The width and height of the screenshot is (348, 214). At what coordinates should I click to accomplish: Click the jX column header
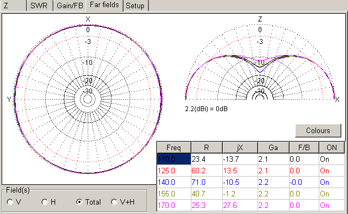click(240, 147)
